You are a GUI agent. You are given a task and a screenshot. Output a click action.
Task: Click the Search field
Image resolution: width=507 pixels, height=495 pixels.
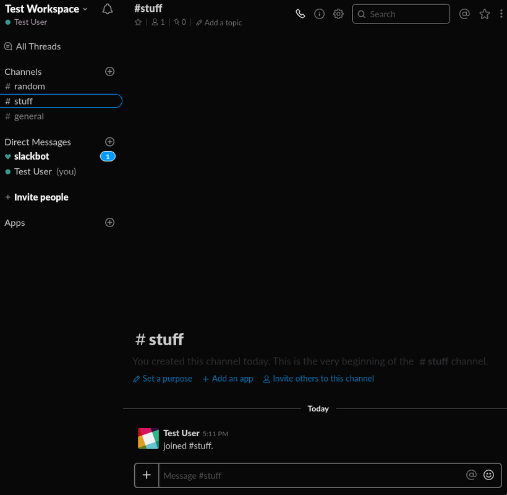click(401, 14)
